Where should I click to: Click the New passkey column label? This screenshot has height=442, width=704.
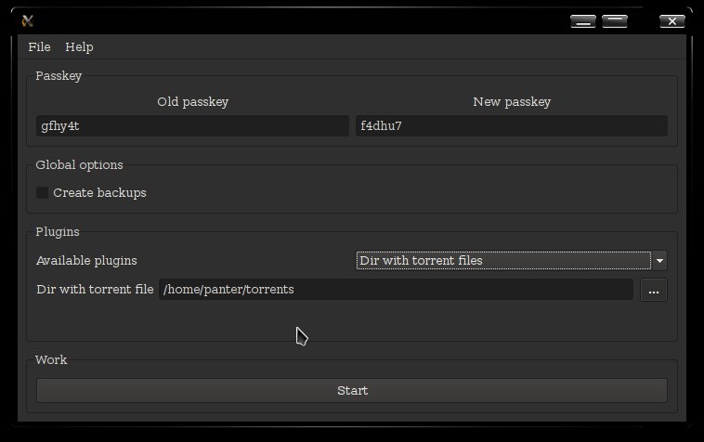[512, 102]
